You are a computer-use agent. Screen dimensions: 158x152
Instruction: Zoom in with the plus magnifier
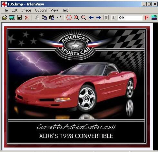tap(76, 17)
